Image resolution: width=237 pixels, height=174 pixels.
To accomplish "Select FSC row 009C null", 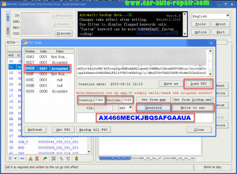I will pos(49,80).
